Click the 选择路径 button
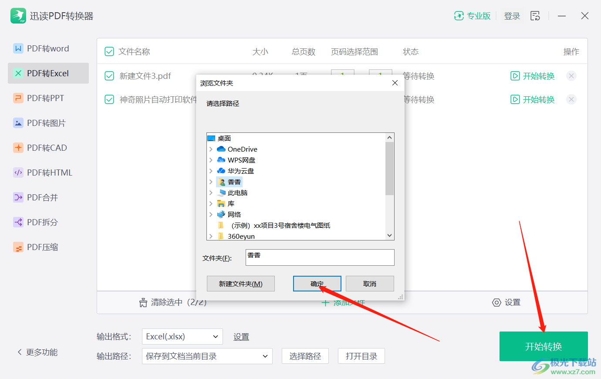Viewport: 601px width, 379px height. [305, 356]
